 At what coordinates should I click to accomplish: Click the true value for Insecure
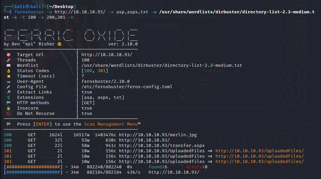click(87, 108)
